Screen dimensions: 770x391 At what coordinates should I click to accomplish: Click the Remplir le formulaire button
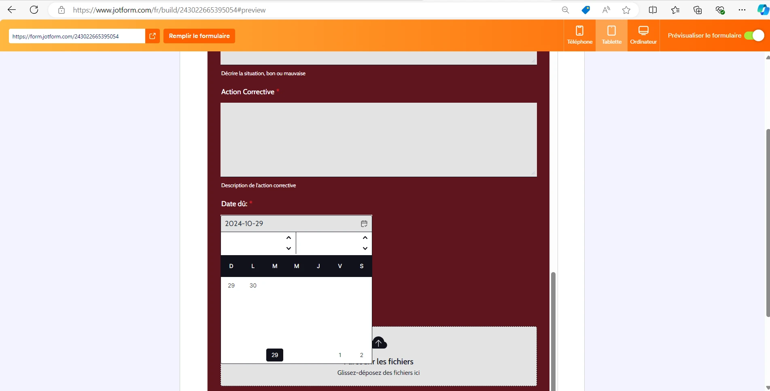[199, 36]
